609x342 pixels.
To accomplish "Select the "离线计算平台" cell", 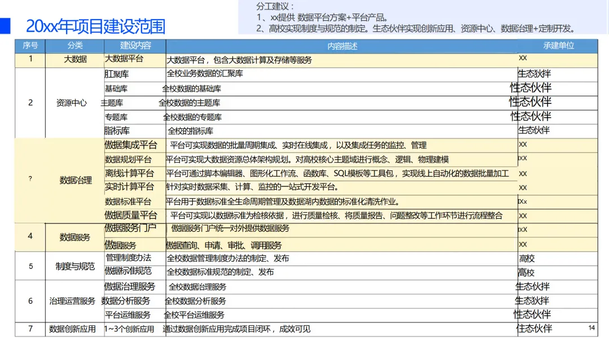I will click(x=129, y=173).
